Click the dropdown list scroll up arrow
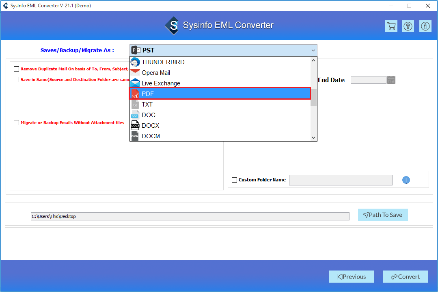The height and width of the screenshot is (292, 438). 313,60
